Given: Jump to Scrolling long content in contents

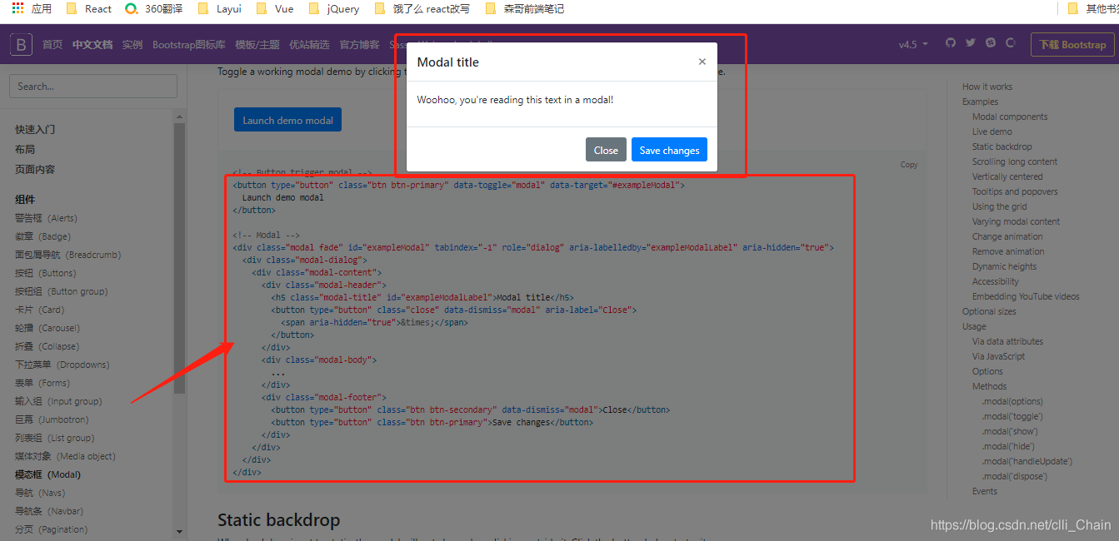Looking at the screenshot, I should (x=1015, y=161).
